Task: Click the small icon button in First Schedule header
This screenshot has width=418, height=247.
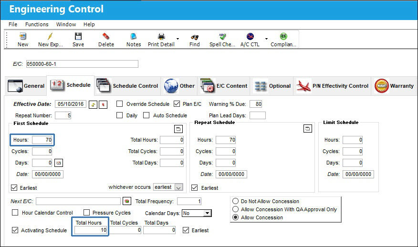Action: point(178,129)
